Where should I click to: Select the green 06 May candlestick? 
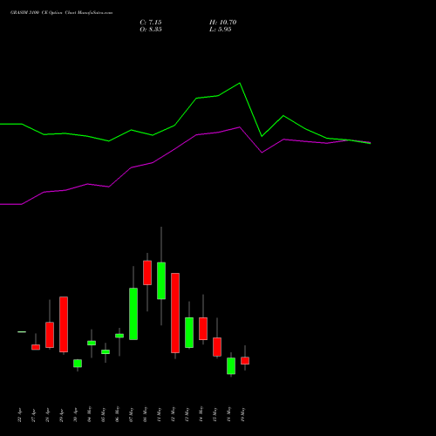pos(119,336)
